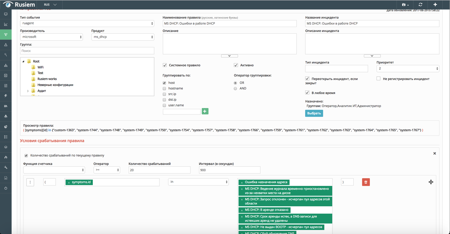This screenshot has width=450, height=234.
Task: Open the network hierarchy icon in the sidebar
Action: click(x=6, y=65)
